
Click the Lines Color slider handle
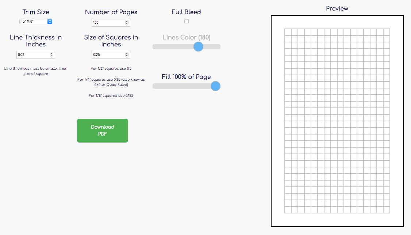tap(198, 46)
